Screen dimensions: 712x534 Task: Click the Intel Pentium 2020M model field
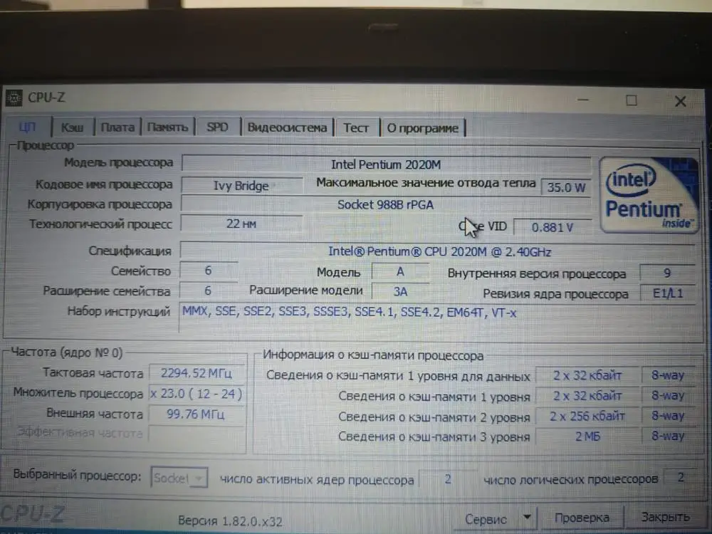click(x=386, y=164)
